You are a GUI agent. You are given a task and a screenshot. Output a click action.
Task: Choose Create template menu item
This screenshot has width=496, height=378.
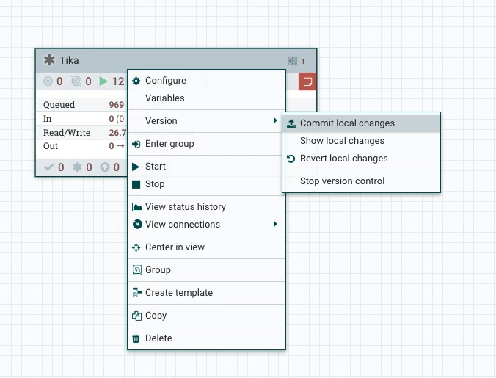pos(207,293)
